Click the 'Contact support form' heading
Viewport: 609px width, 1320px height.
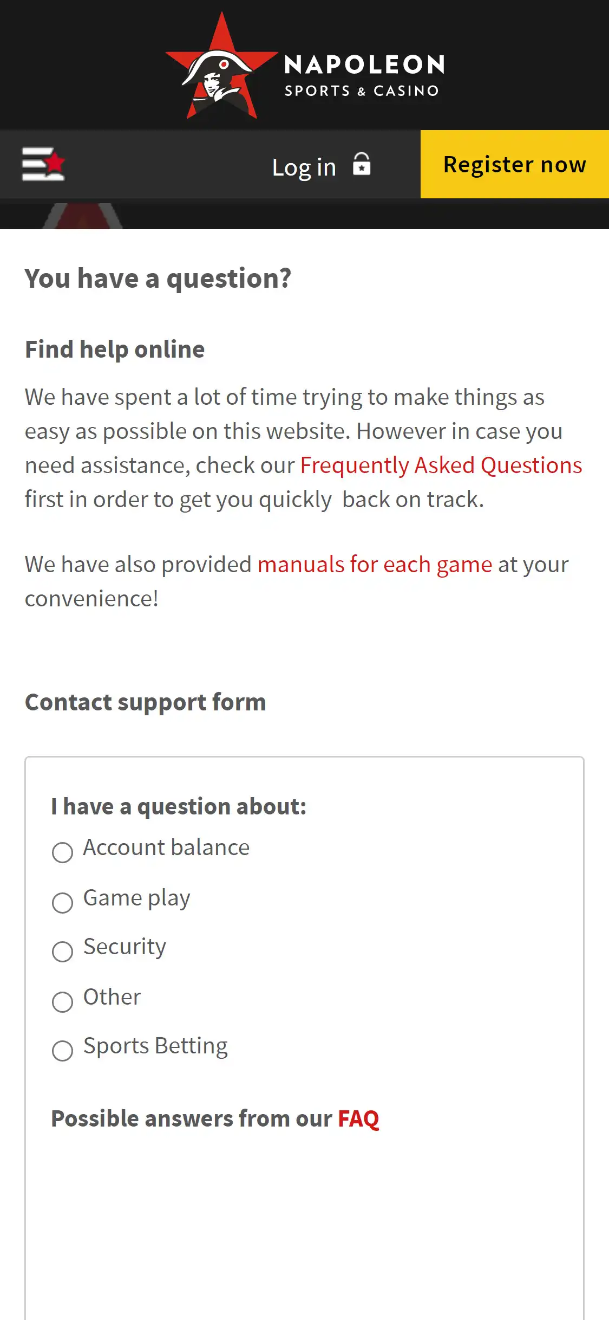tap(145, 702)
